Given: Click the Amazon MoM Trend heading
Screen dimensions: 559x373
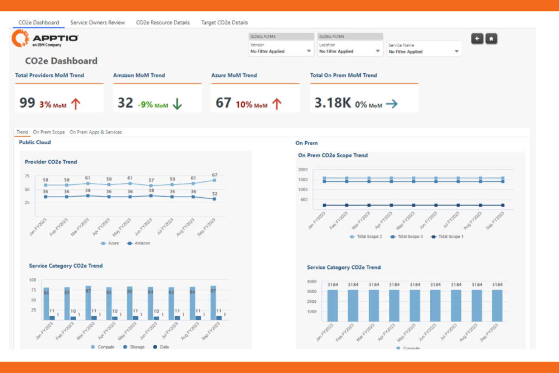Looking at the screenshot, I should [139, 75].
